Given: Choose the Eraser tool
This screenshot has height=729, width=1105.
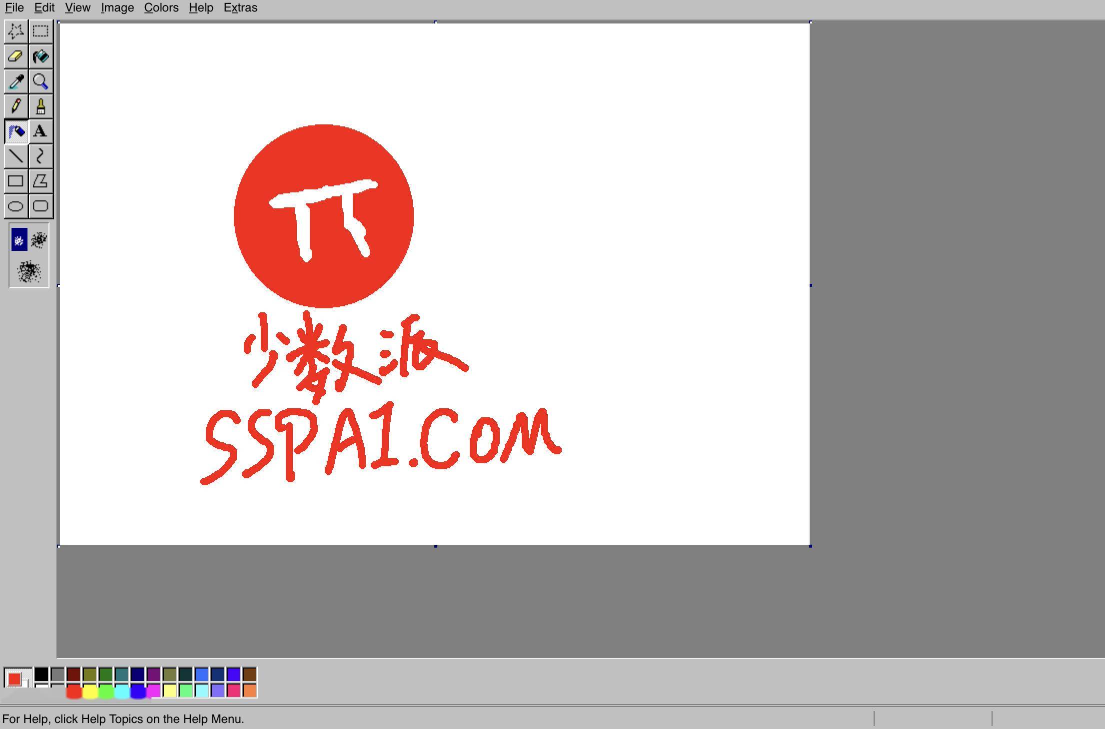Looking at the screenshot, I should pos(15,56).
